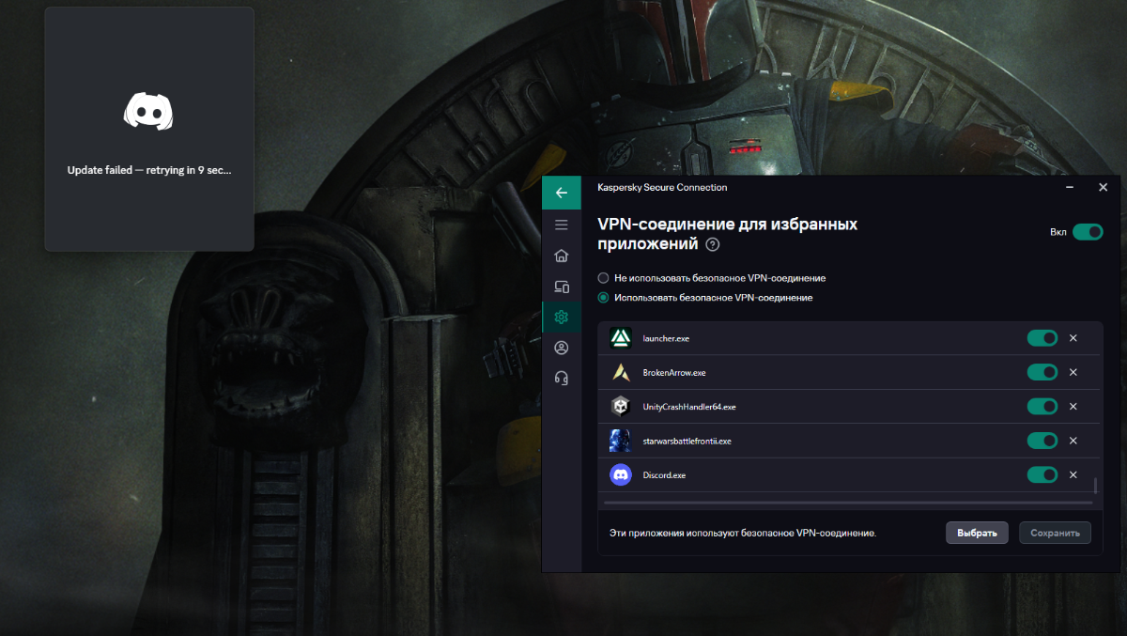
Task: Minimize the Kaspersky Secure Connection window
Action: [x=1070, y=188]
